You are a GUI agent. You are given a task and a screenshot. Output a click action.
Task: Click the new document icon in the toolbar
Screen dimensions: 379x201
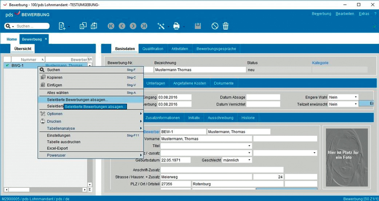coord(62,26)
